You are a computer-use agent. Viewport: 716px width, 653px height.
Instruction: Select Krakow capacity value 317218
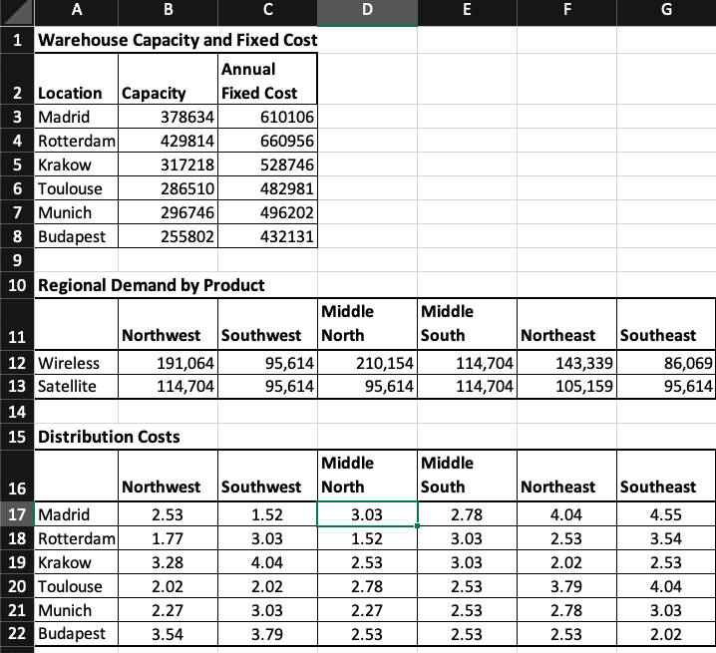tap(169, 164)
